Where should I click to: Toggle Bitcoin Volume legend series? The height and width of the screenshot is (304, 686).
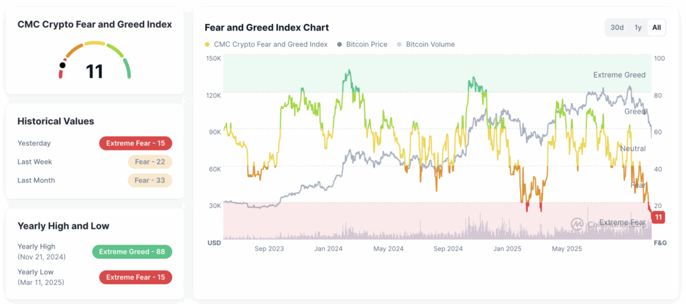click(431, 45)
